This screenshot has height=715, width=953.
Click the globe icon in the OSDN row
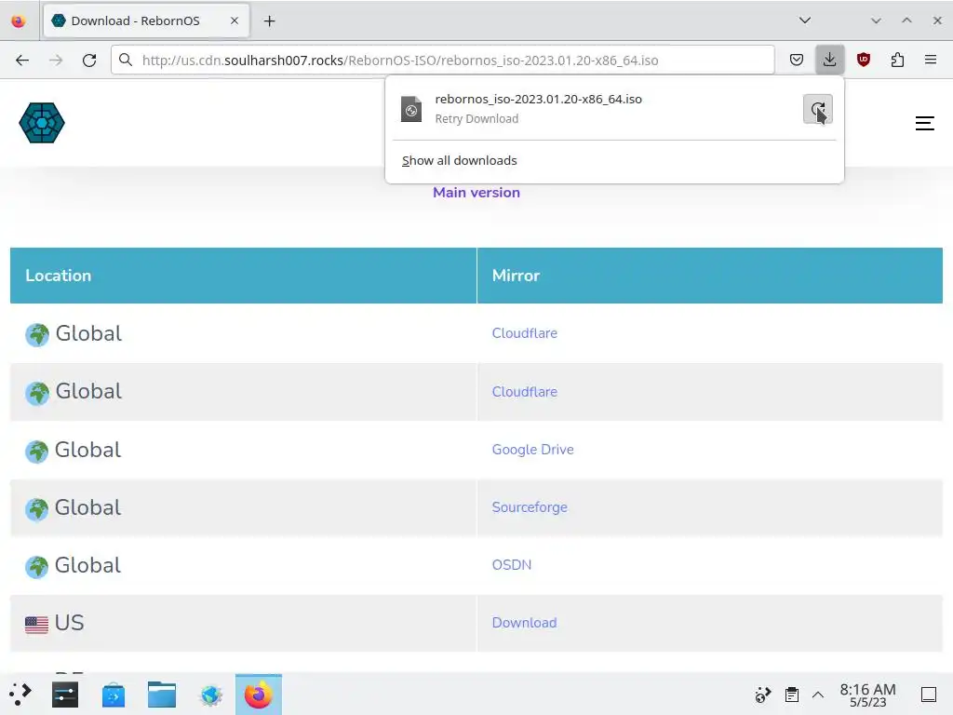coord(36,567)
